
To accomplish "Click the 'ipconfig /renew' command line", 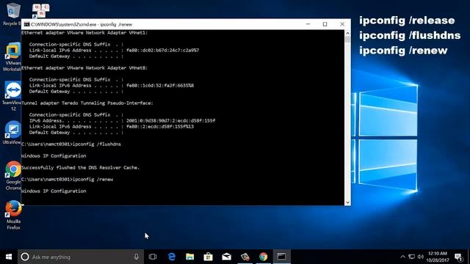I will [67, 179].
